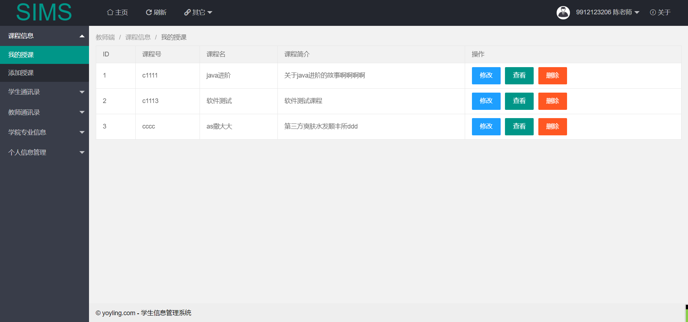688x322 pixels.
Task: Collapse the 课程信息 sidebar section
Action: point(45,36)
